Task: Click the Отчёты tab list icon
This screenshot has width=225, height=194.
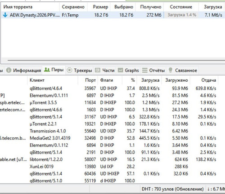Action: point(145,70)
